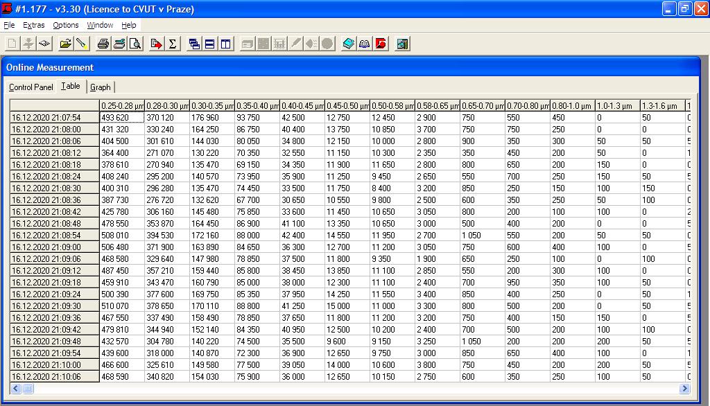Click the 0.30-0.35 µm column header

tap(212, 106)
